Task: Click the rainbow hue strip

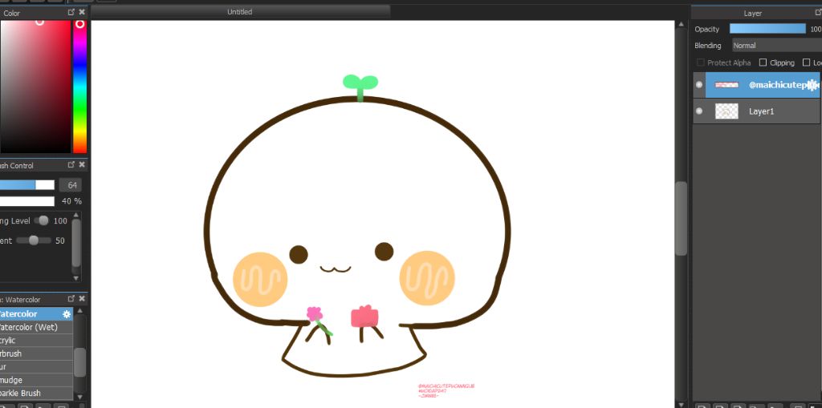Action: (x=79, y=87)
